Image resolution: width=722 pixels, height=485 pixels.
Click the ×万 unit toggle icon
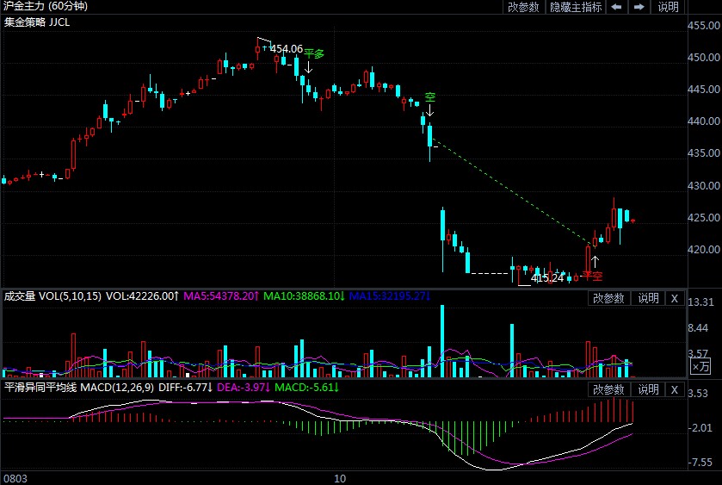[701, 366]
